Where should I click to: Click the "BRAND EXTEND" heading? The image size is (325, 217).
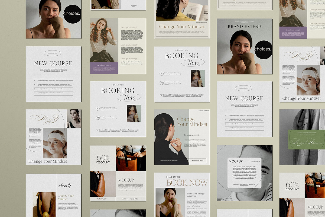pyautogui.click(x=244, y=27)
